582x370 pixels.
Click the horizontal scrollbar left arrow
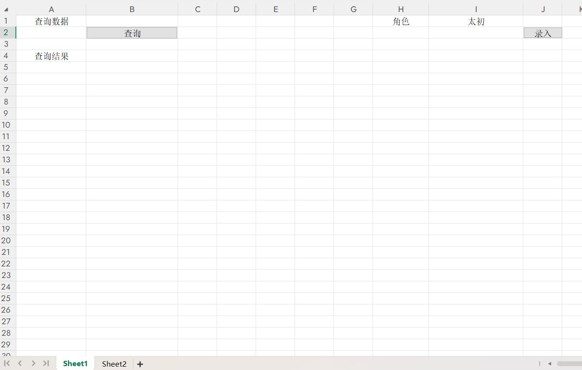(549, 364)
